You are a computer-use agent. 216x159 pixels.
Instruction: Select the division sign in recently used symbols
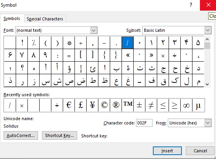point(57,105)
